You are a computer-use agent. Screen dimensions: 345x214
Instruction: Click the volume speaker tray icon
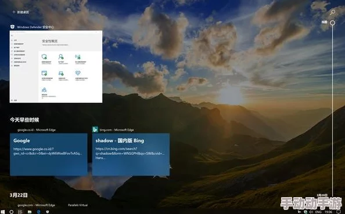coord(311,212)
